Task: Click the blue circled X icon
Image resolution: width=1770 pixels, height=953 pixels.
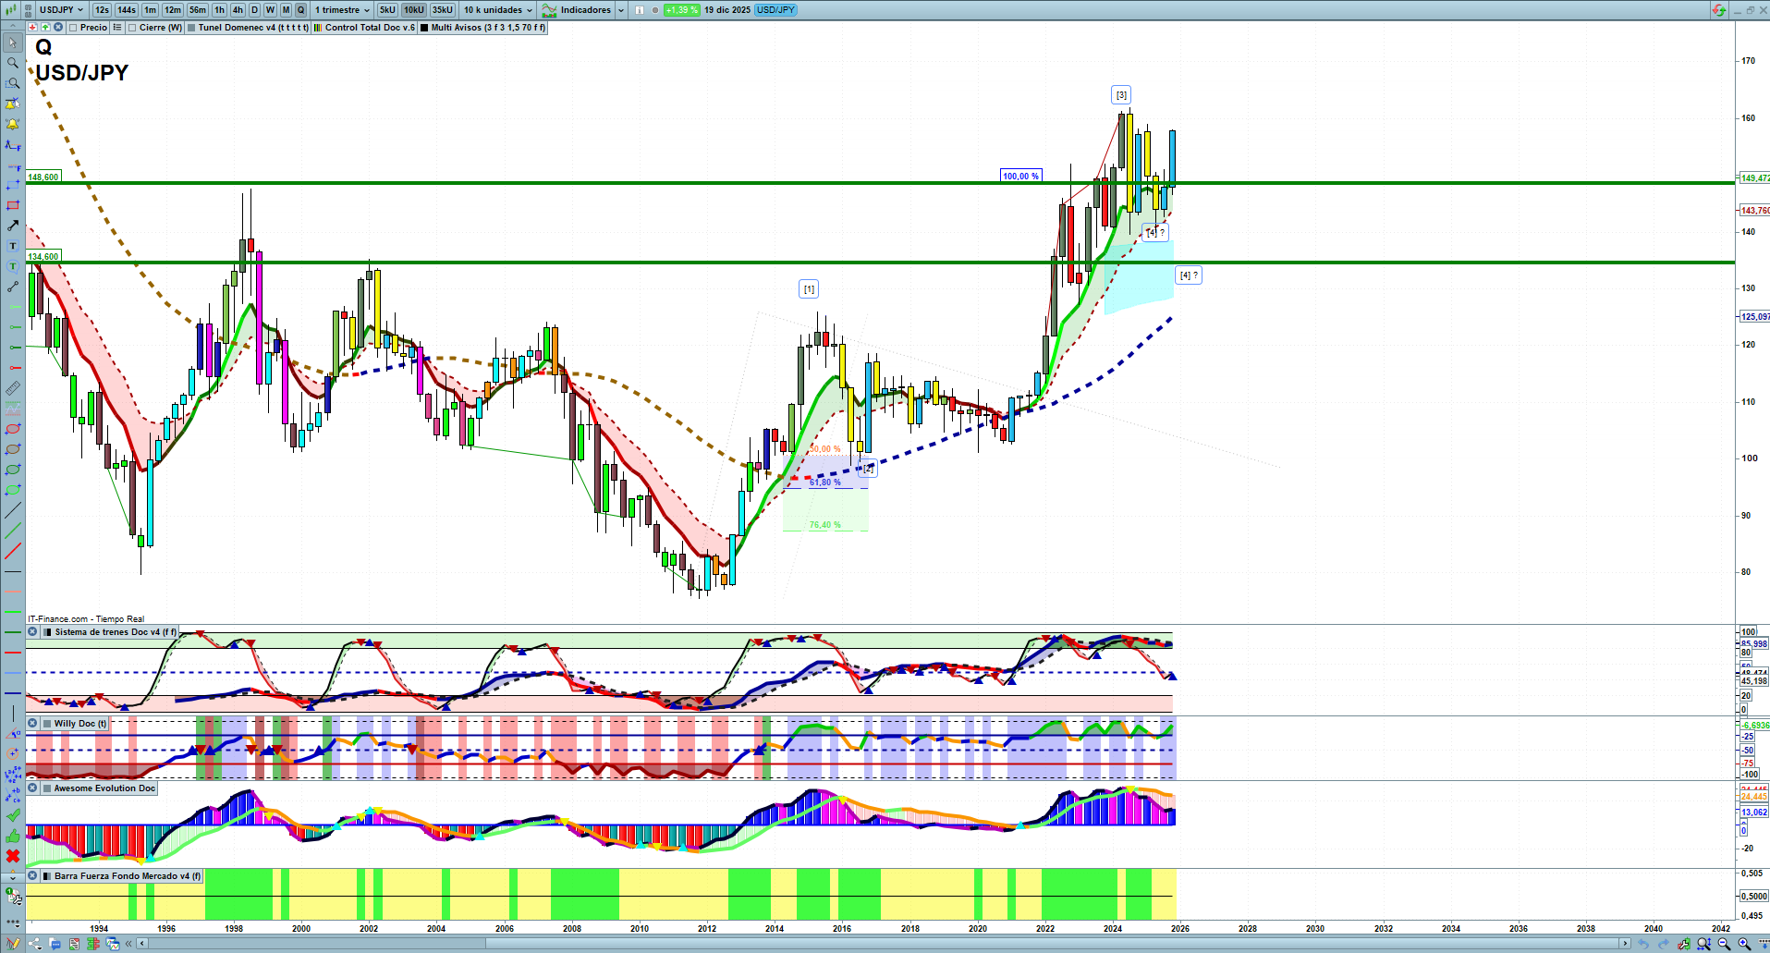Action: point(58,28)
